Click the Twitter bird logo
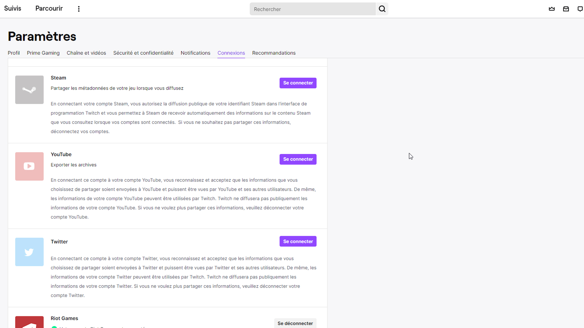The width and height of the screenshot is (584, 328). [x=29, y=252]
